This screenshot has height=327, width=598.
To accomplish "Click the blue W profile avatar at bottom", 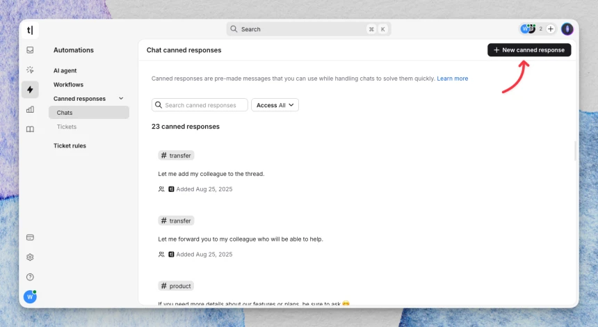I will point(30,297).
